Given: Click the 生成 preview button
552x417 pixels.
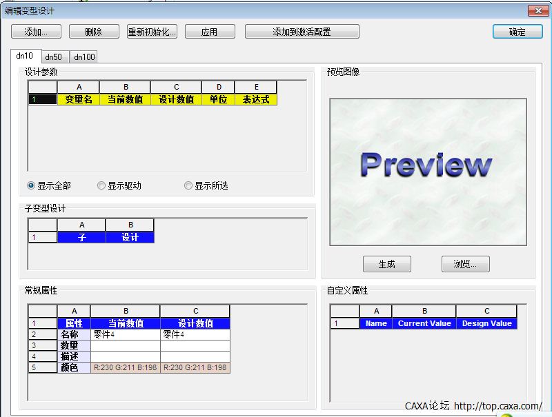Looking at the screenshot, I should (x=386, y=264).
